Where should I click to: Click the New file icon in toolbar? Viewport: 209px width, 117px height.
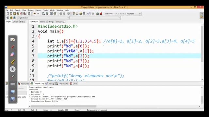pyautogui.click(x=8, y=14)
